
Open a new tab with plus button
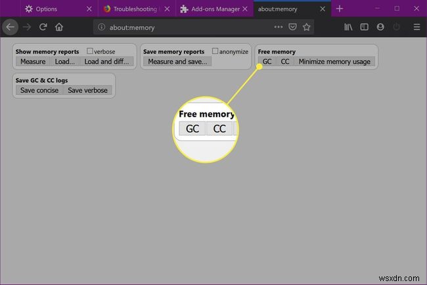coord(340,9)
